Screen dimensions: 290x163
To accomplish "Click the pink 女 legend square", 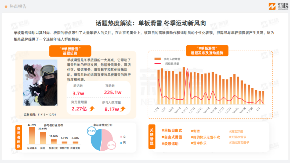I will (121, 137).
